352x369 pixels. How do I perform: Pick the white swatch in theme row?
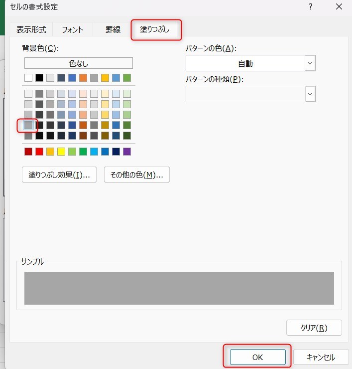[28, 78]
